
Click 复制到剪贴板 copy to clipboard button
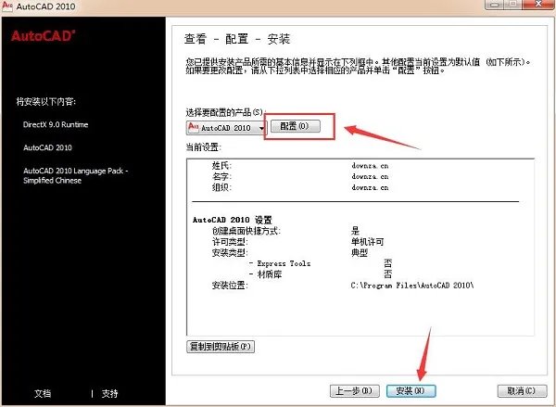coord(221,347)
